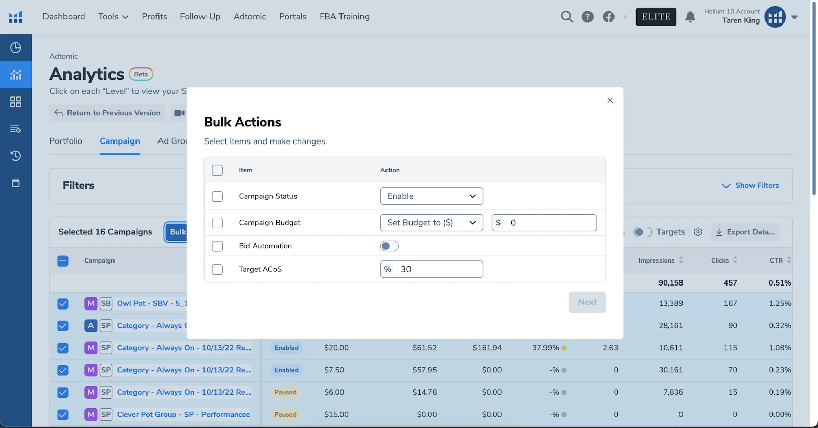
Task: Check the Bid Automation checkbox
Action: [217, 246]
